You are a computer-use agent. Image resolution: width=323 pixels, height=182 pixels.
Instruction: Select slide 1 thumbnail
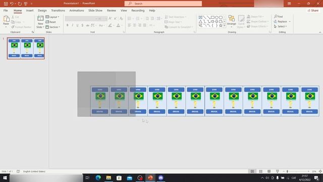(26, 49)
